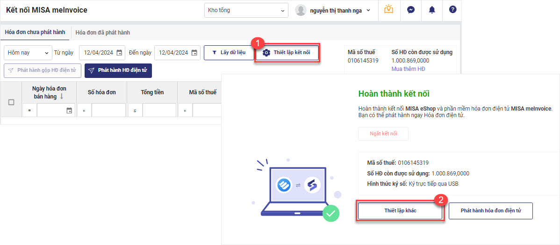This screenshot has width=560, height=245.
Task: Click the Mã số thuế column header
Action: tap(202, 92)
